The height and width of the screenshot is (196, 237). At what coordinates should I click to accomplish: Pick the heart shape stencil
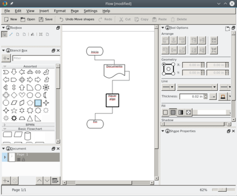pyautogui.click(x=22, y=95)
